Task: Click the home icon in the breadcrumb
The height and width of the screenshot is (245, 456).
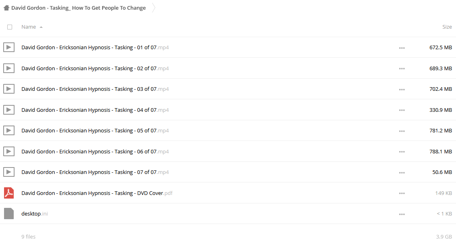Action: (6, 8)
